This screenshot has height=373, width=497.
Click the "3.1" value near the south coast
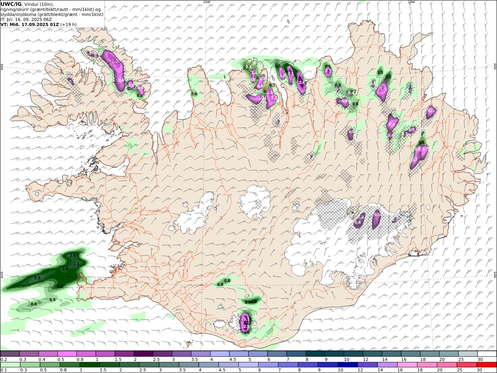pyautogui.click(x=246, y=319)
